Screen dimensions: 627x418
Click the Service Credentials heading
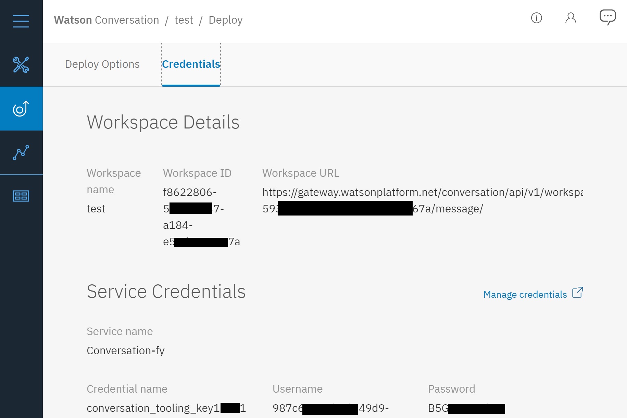[166, 292]
